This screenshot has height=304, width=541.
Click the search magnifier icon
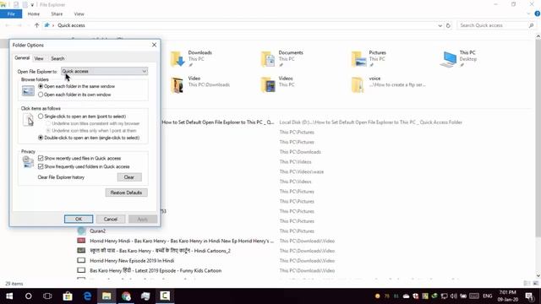pyautogui.click(x=532, y=25)
